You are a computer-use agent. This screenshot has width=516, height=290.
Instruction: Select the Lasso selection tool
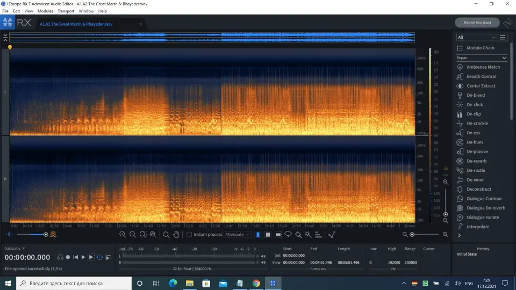[288, 235]
